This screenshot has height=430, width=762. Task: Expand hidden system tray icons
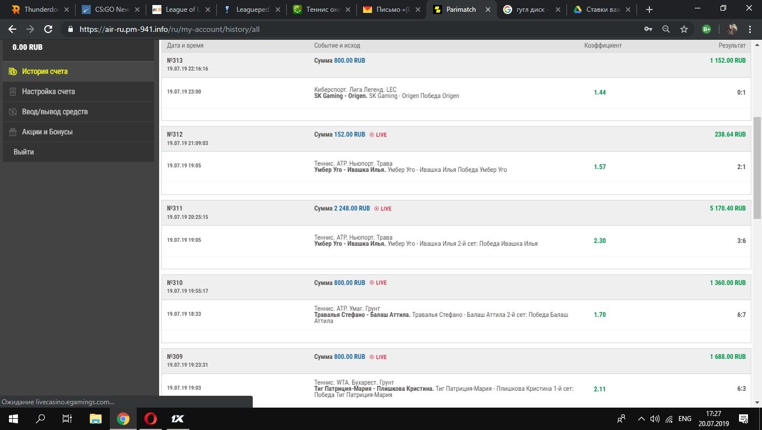tap(642, 419)
